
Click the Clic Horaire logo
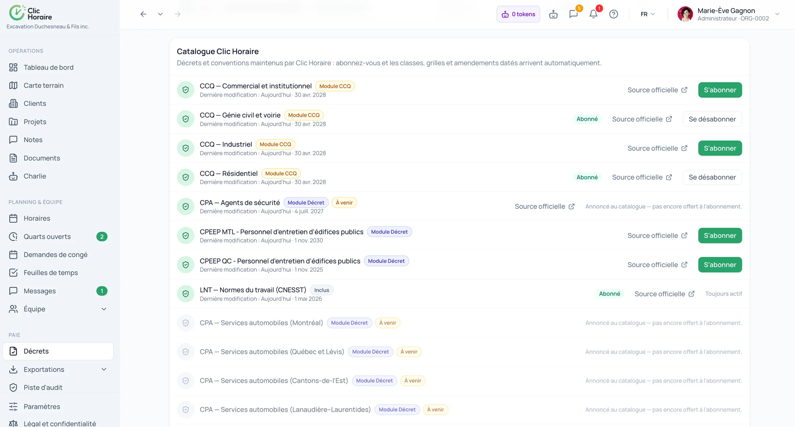coord(30,13)
